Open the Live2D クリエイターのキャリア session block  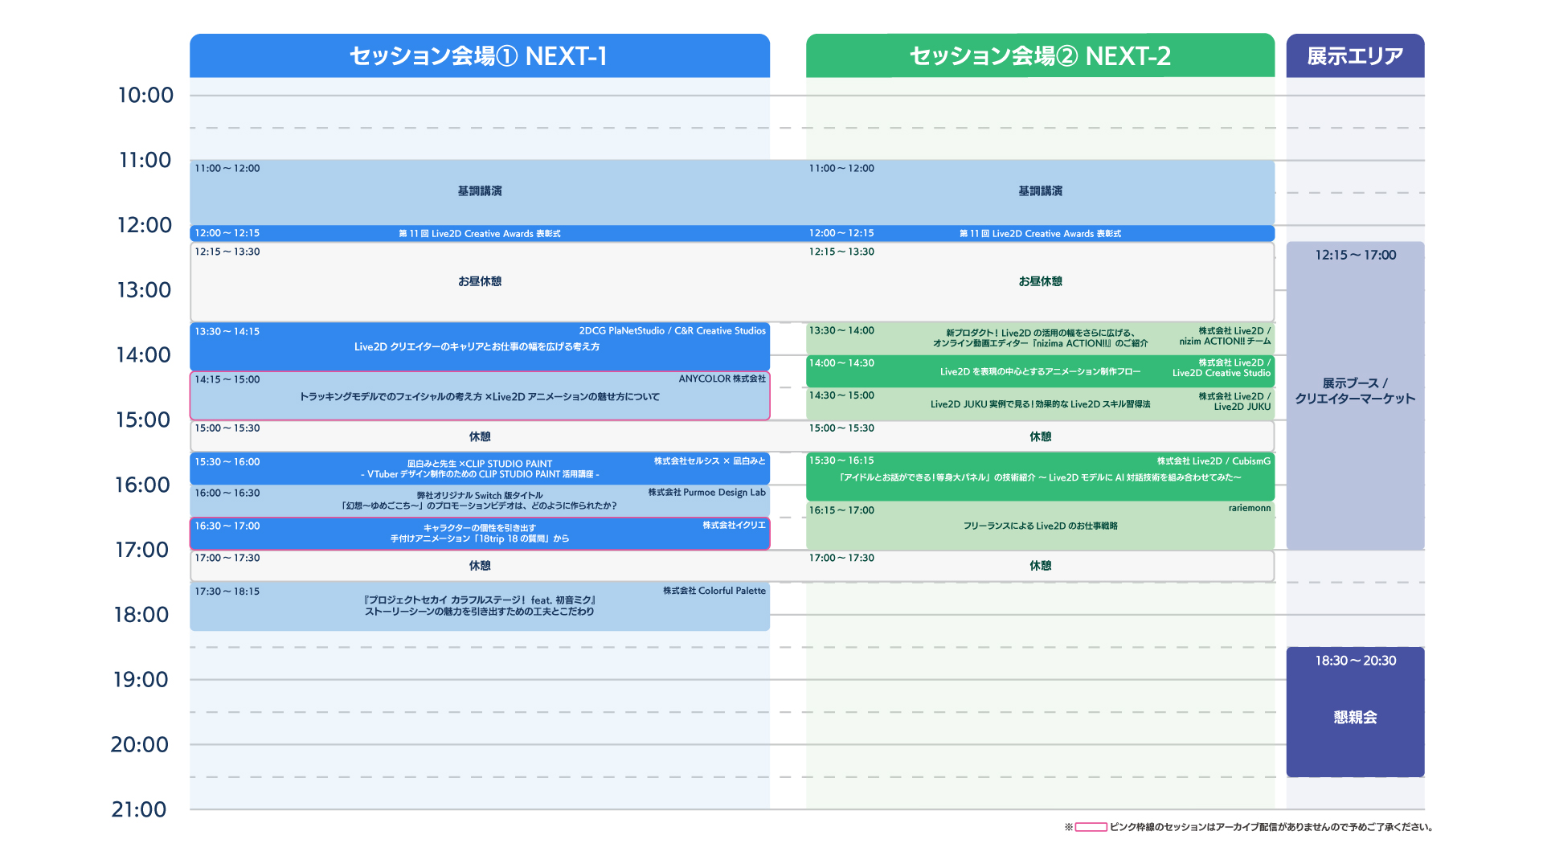click(480, 346)
